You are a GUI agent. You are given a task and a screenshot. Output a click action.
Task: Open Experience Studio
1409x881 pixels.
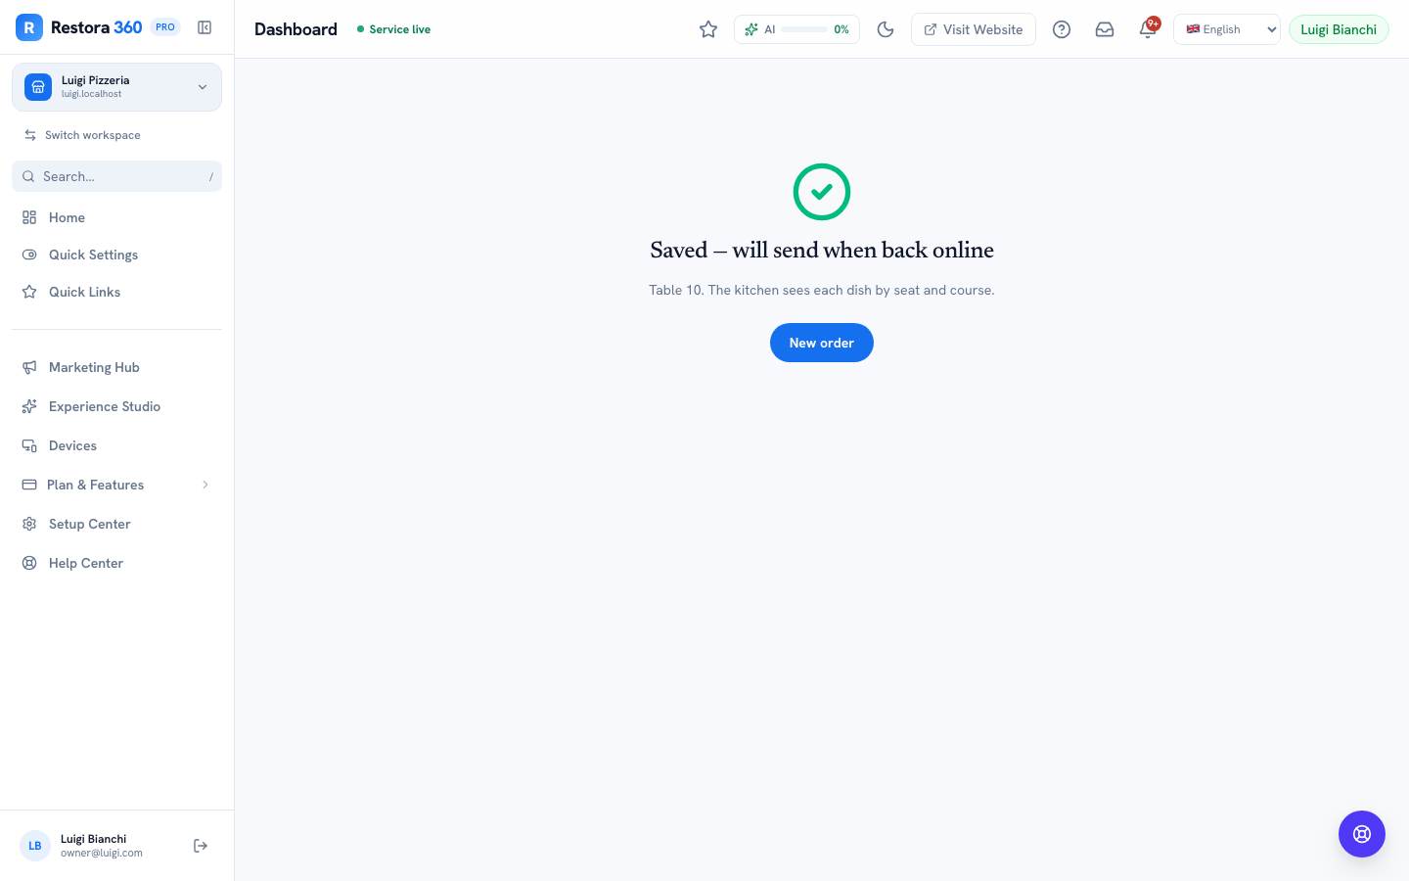point(116,406)
